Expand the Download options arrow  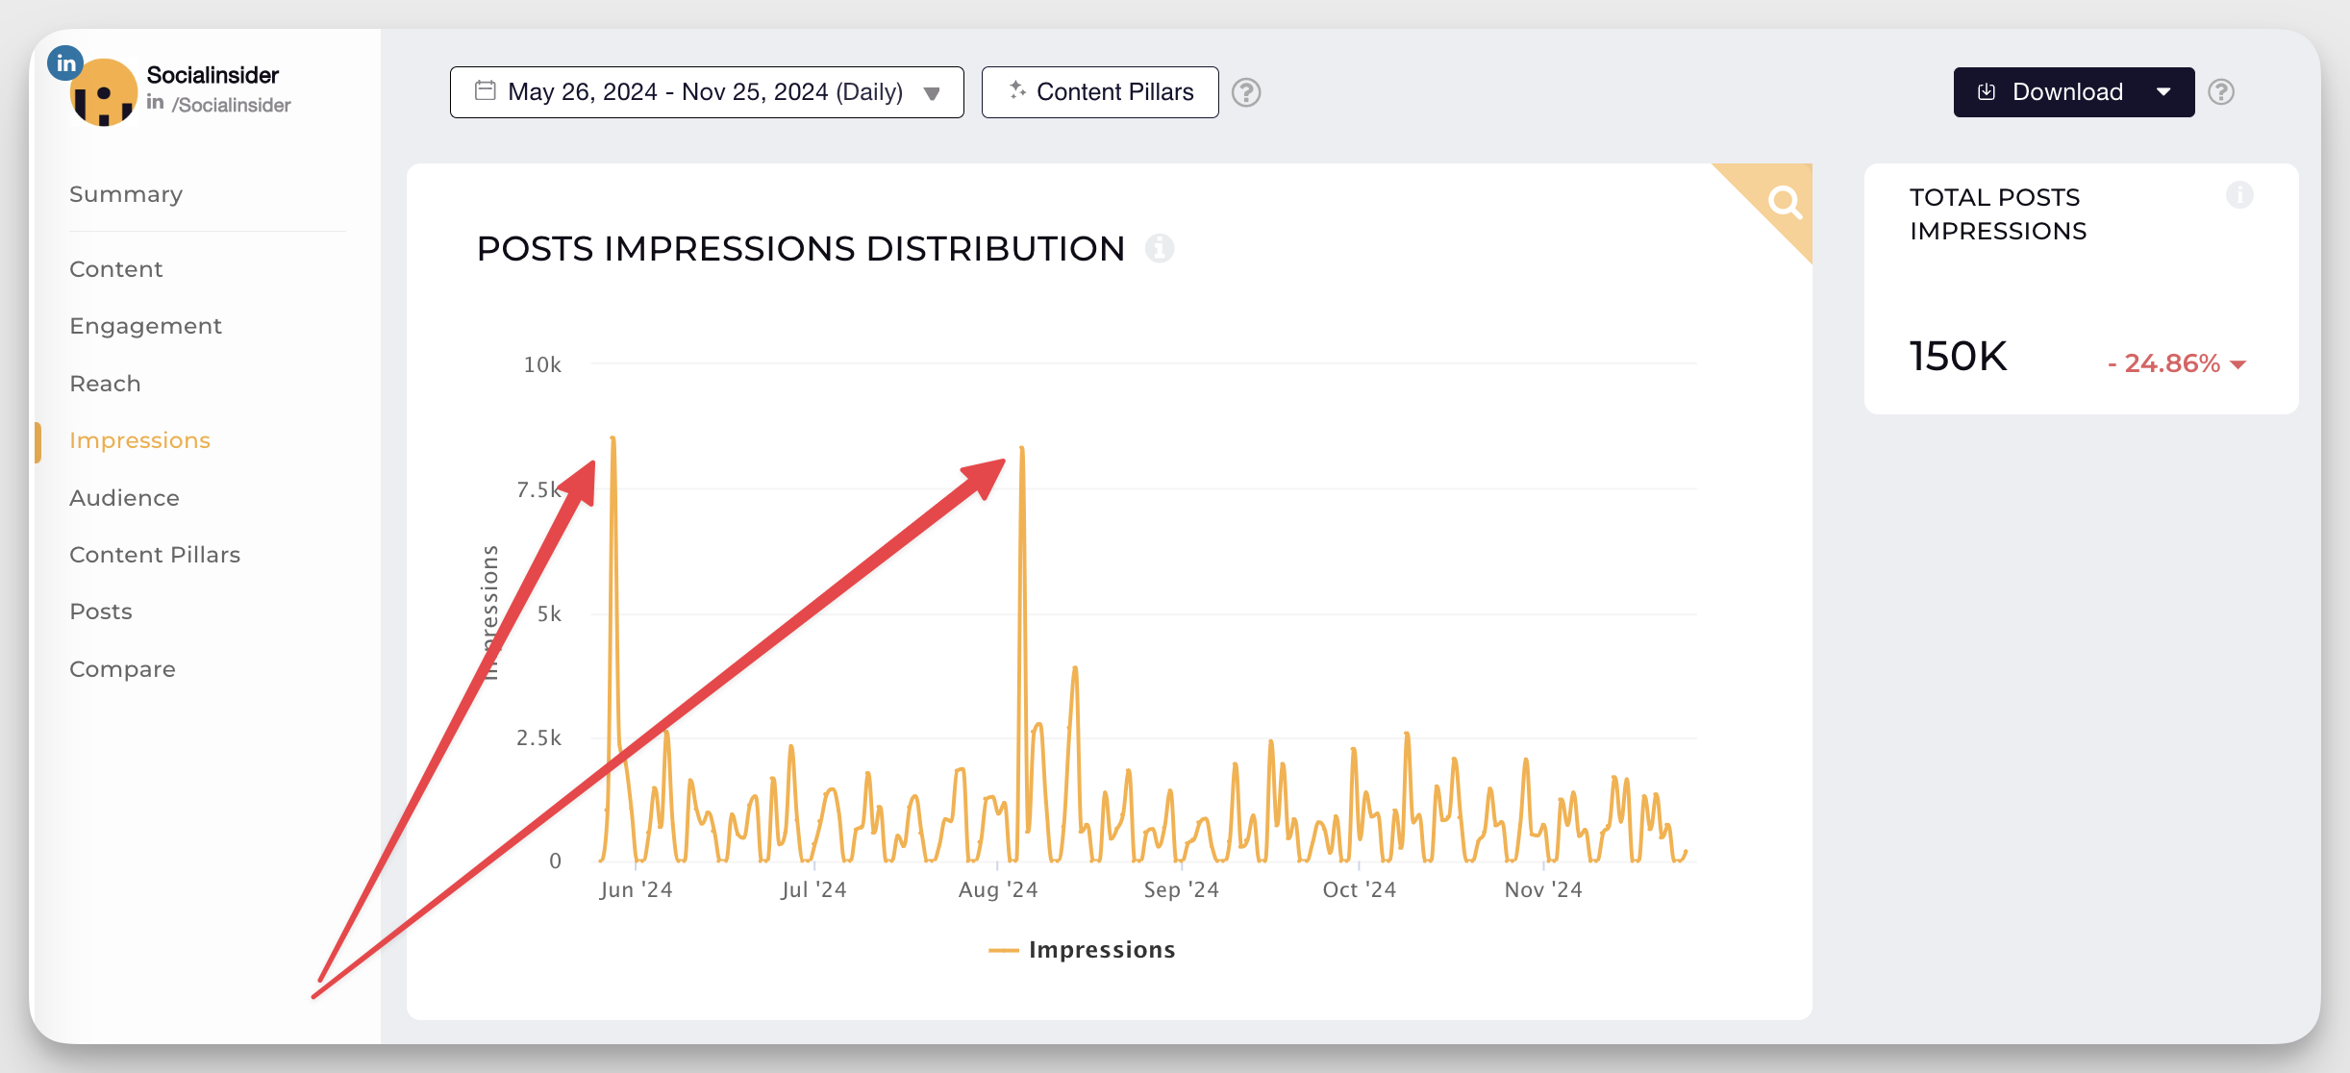click(x=2163, y=92)
